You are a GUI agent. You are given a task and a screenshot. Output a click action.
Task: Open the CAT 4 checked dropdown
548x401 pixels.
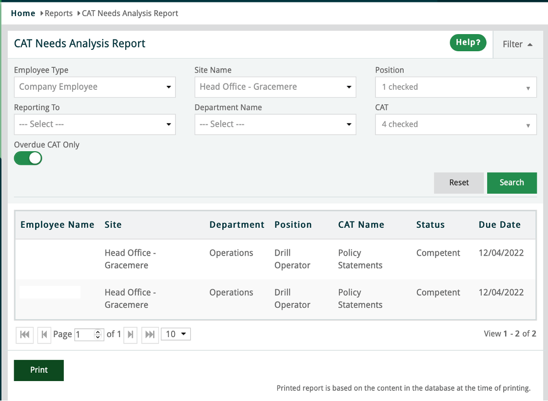pyautogui.click(x=455, y=124)
